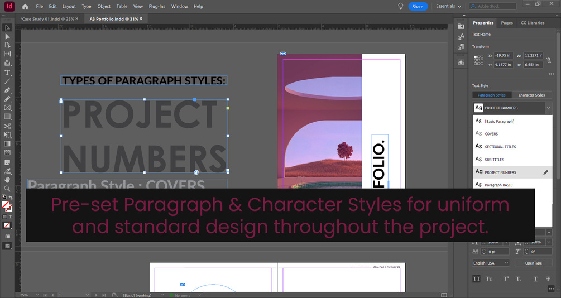The image size is (561, 298).
Task: Open the Plug-Ins menu
Action: (157, 7)
